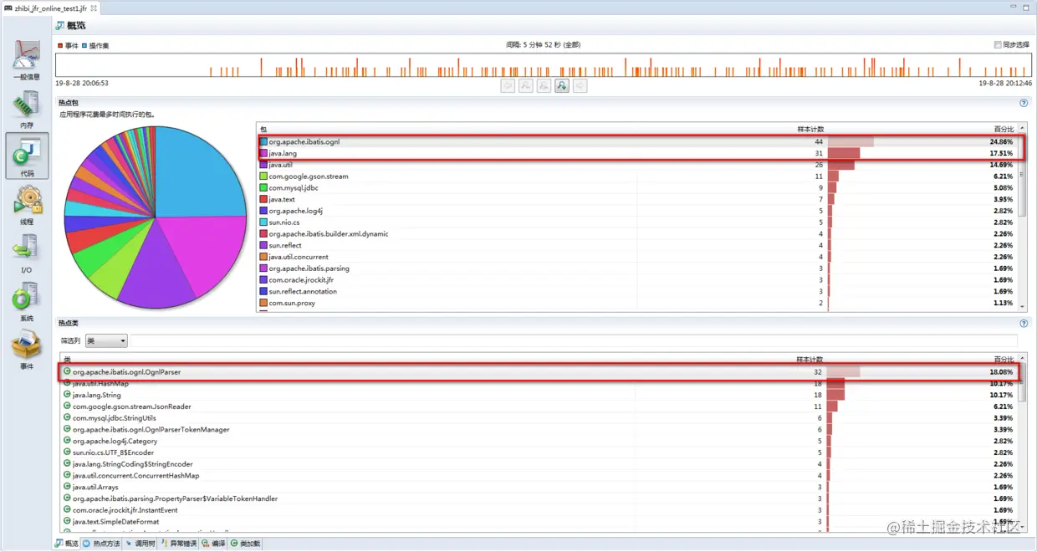Sort packages by the 百分比 column header
Screen dimensions: 1037x552
(1004, 129)
